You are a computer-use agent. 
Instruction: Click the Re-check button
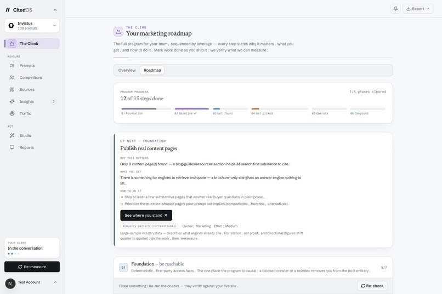[372, 286]
